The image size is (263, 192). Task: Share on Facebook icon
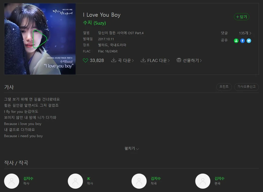click(x=242, y=41)
